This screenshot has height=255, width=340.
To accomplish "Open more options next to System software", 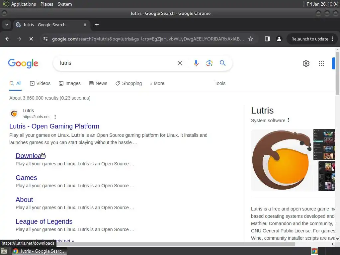I will pos(289,120).
